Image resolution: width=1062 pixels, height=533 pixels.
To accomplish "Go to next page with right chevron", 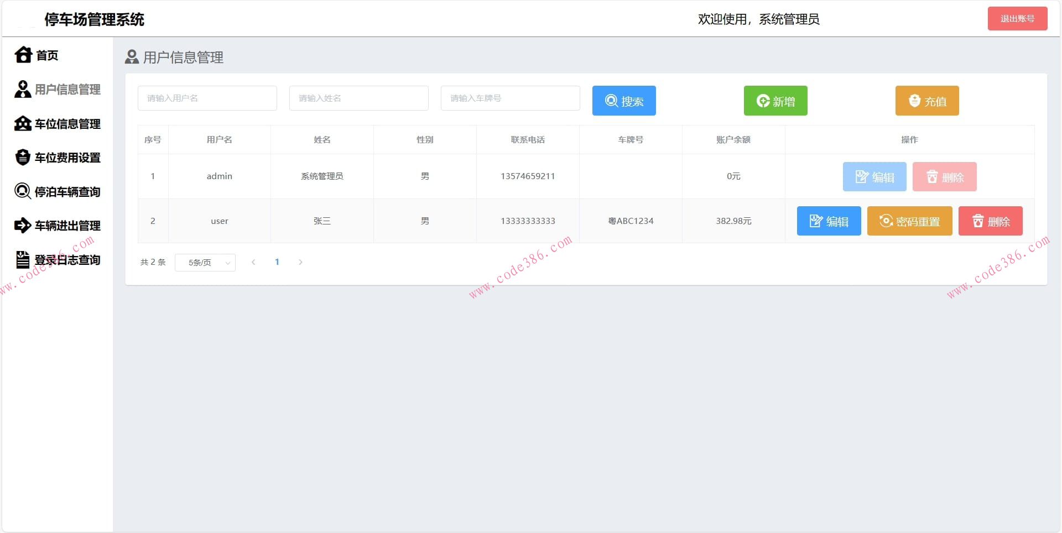I will 300,262.
